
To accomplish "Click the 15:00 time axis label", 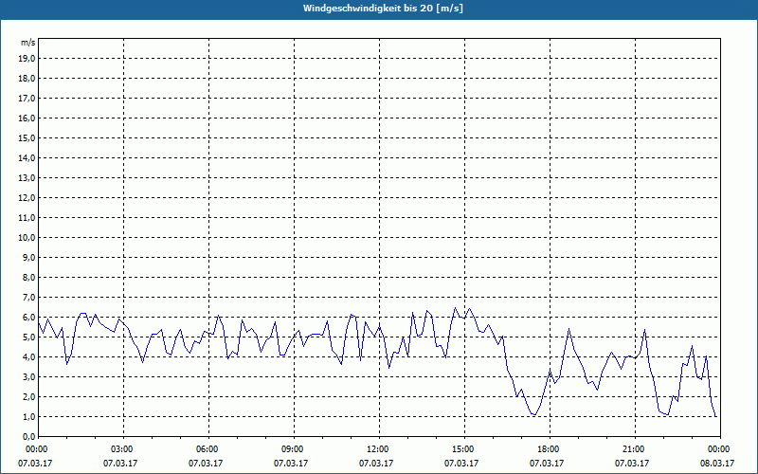I will tap(464, 449).
